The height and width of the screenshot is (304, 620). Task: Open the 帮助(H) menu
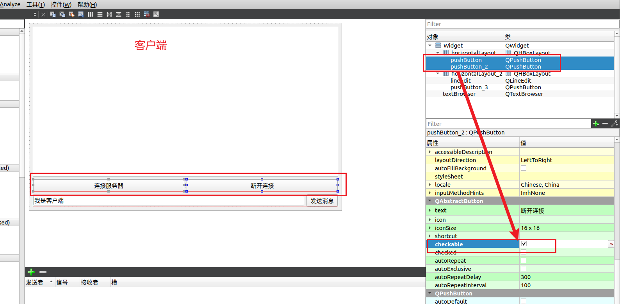(x=87, y=4)
